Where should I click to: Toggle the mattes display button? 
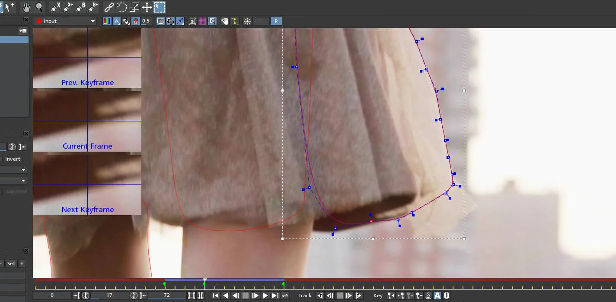[126, 21]
